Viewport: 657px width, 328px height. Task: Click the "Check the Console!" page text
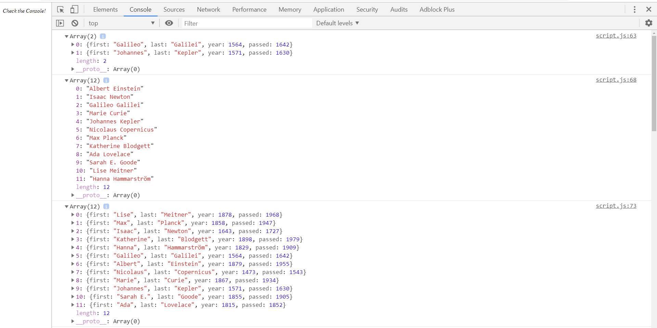[x=24, y=11]
